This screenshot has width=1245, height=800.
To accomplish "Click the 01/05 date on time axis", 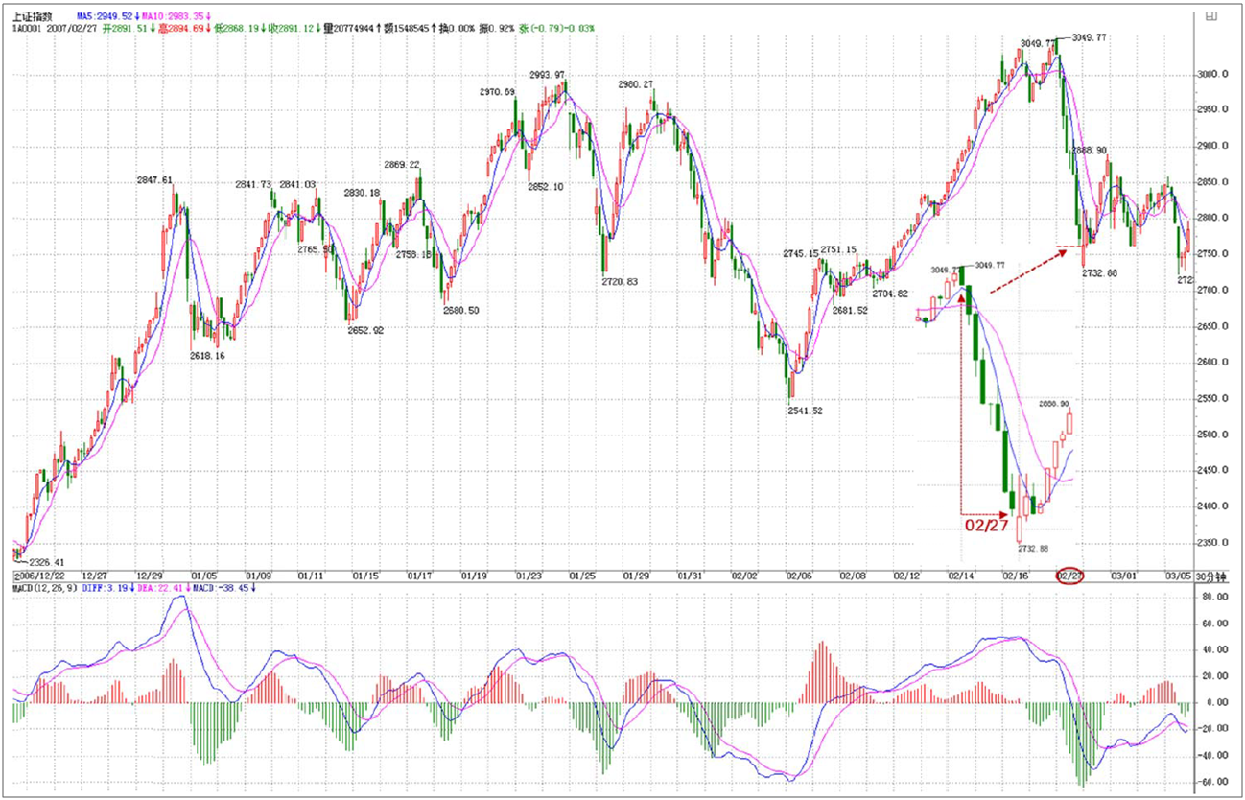I will pyautogui.click(x=204, y=576).
